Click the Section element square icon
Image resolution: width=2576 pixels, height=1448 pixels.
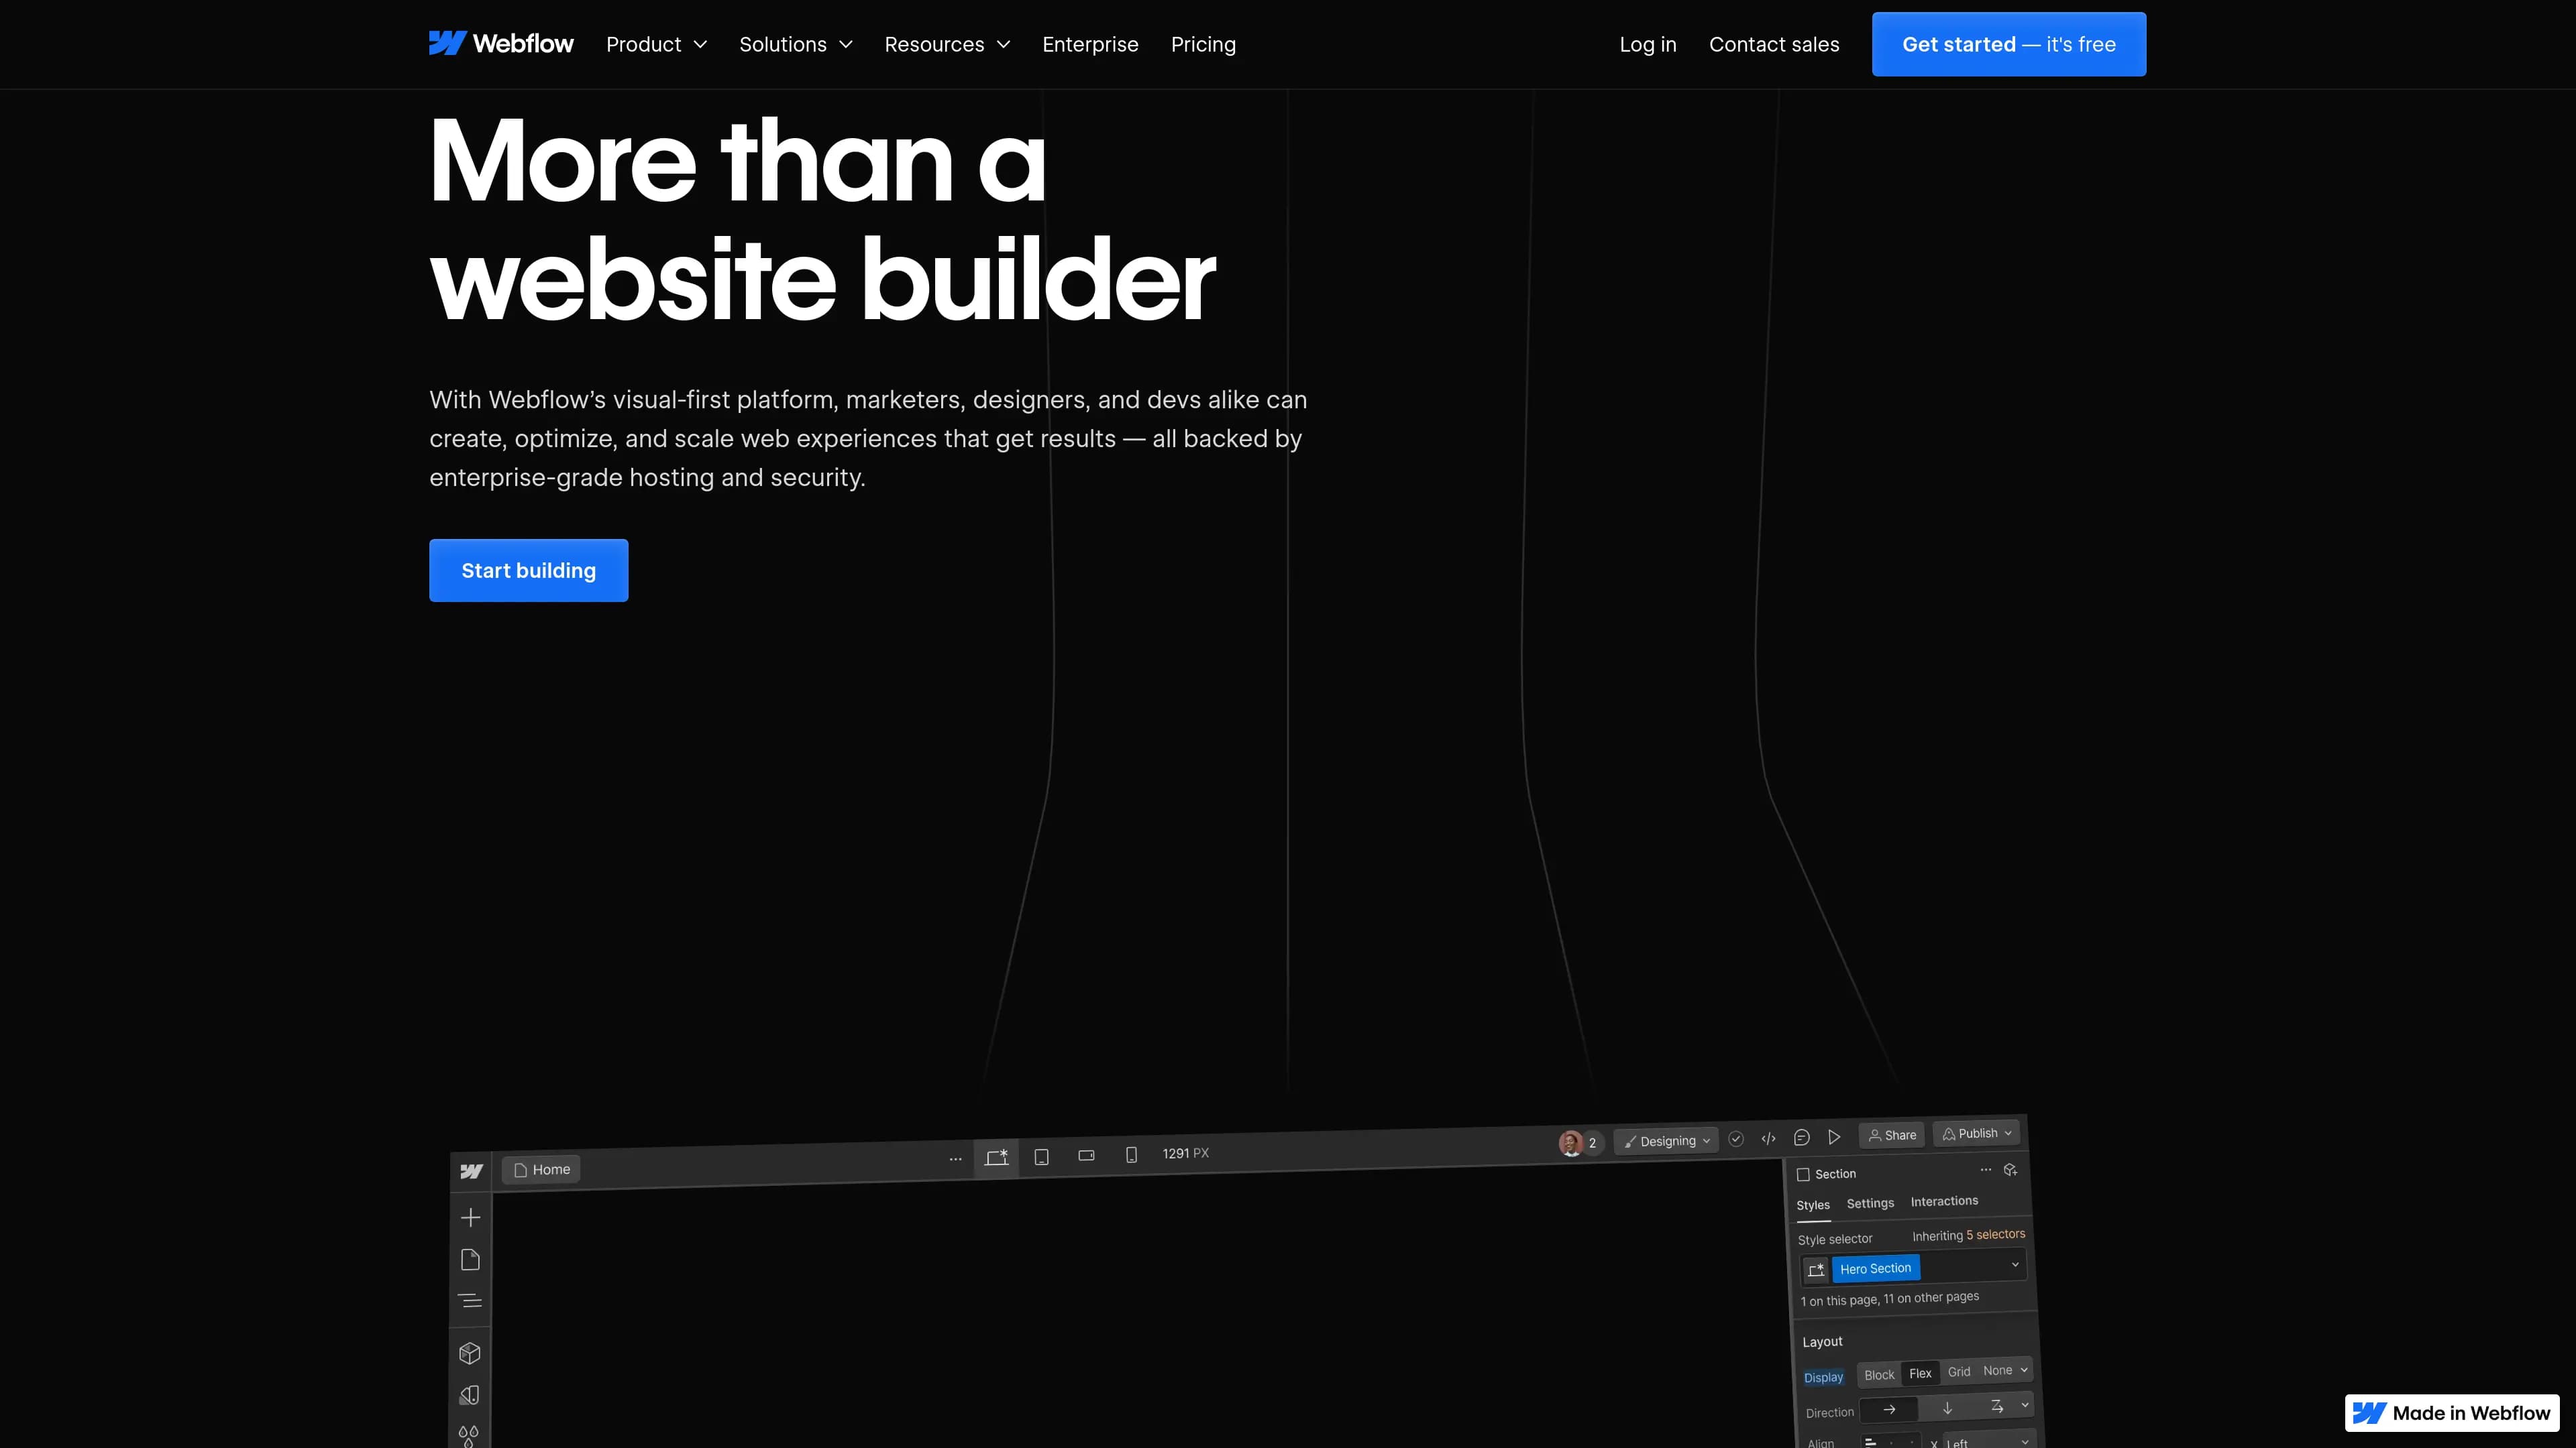(1803, 1174)
